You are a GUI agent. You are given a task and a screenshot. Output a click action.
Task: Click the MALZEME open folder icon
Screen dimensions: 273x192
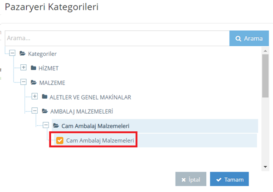coord(34,82)
